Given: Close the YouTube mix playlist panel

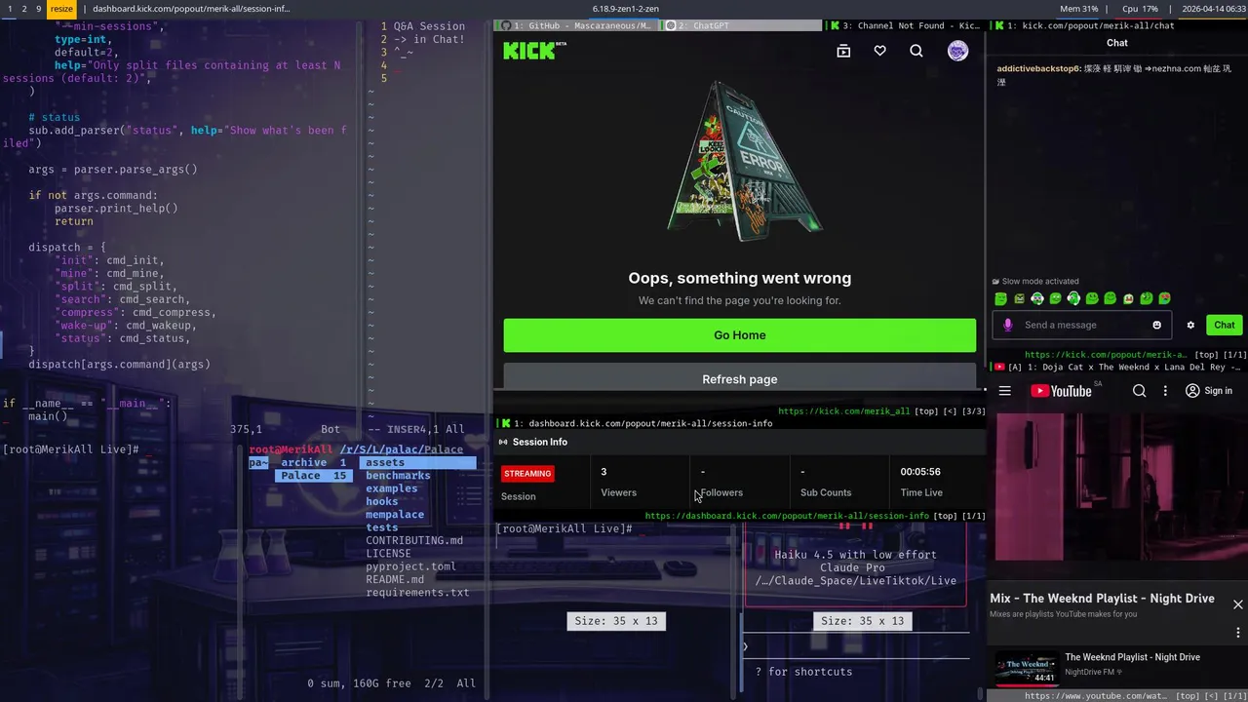Looking at the screenshot, I should click(x=1238, y=604).
